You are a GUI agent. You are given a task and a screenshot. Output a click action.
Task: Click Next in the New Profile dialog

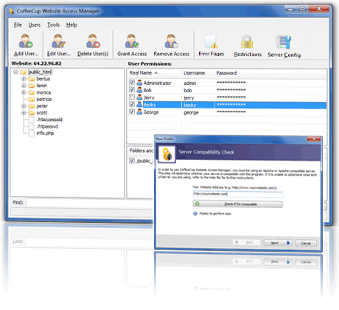278,243
